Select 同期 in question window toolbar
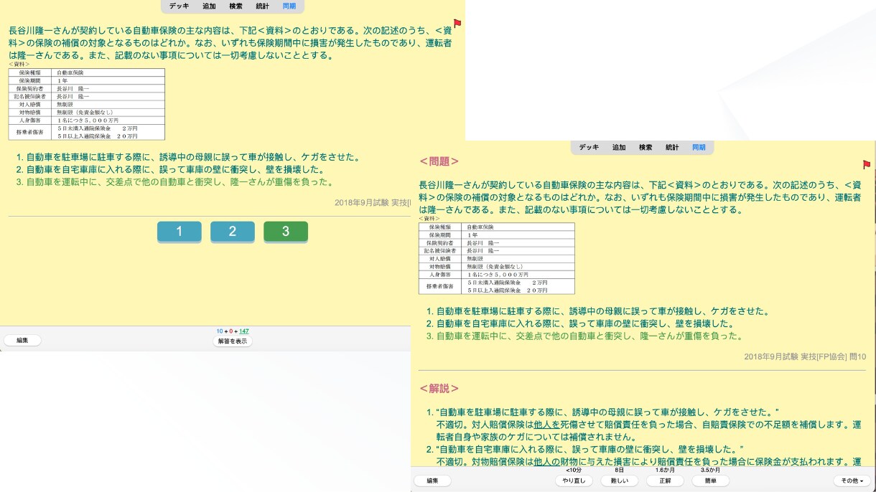The width and height of the screenshot is (876, 492). point(289,6)
